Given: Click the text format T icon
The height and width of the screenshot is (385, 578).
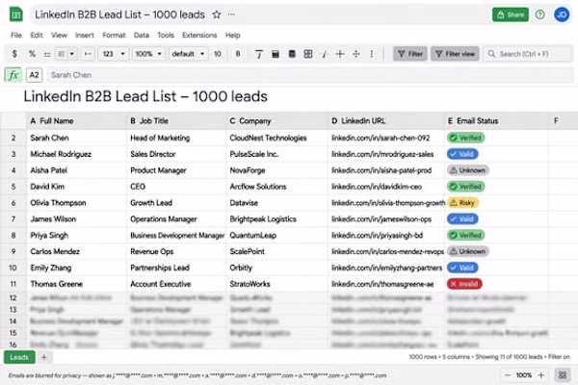Looking at the screenshot, I should tap(259, 54).
